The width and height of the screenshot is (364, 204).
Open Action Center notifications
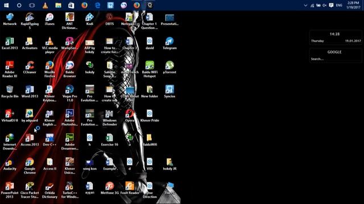(x=331, y=5)
